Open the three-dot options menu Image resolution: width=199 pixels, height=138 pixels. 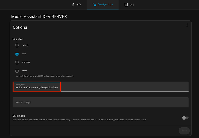187,25
